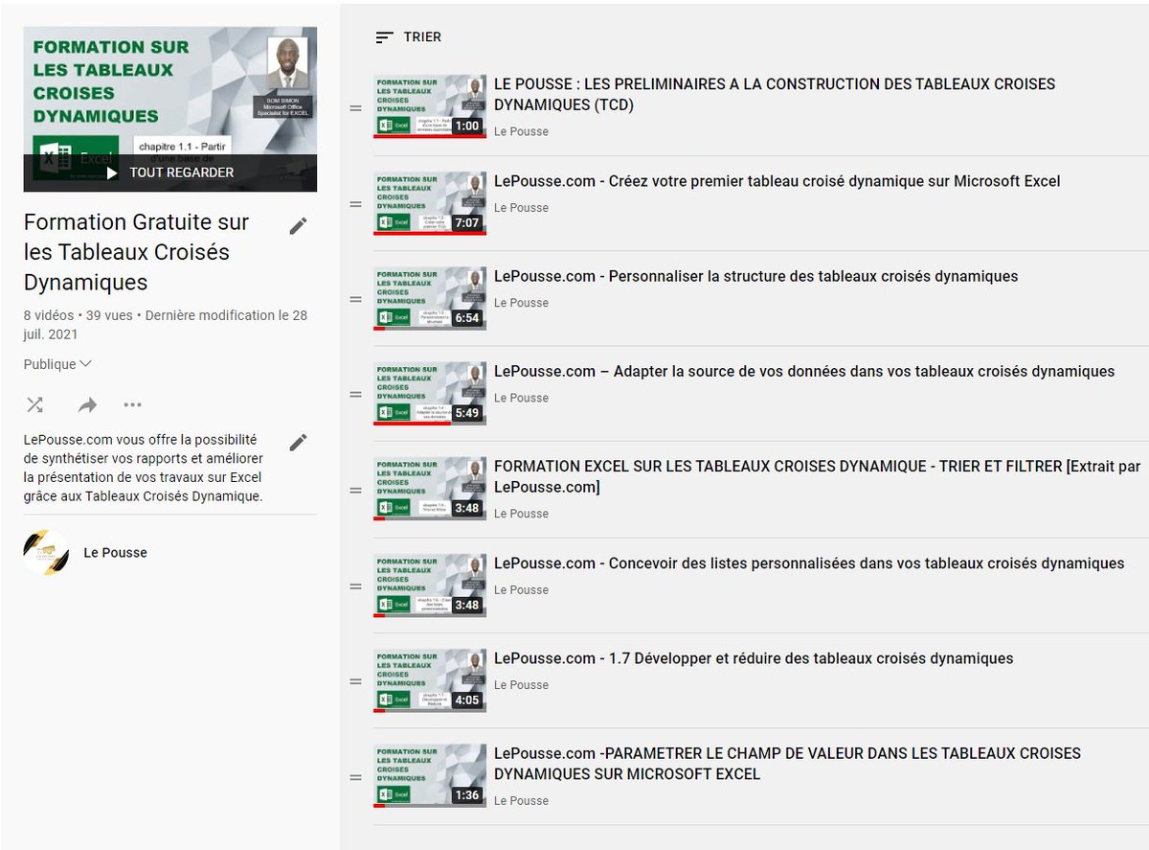Click the TOUT REGARDER play button

(169, 172)
